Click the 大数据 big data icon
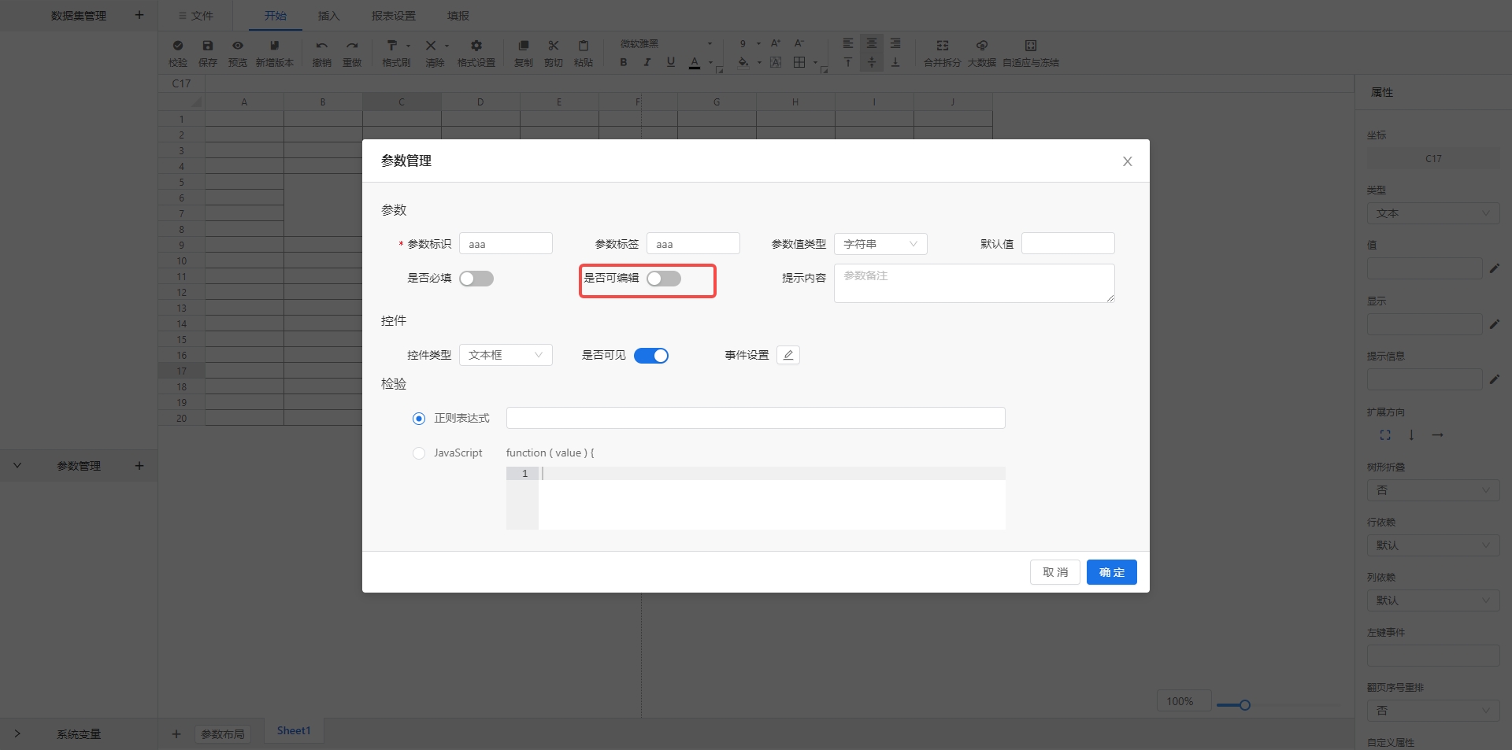Viewport: 1512px width, 750px height. tap(982, 46)
